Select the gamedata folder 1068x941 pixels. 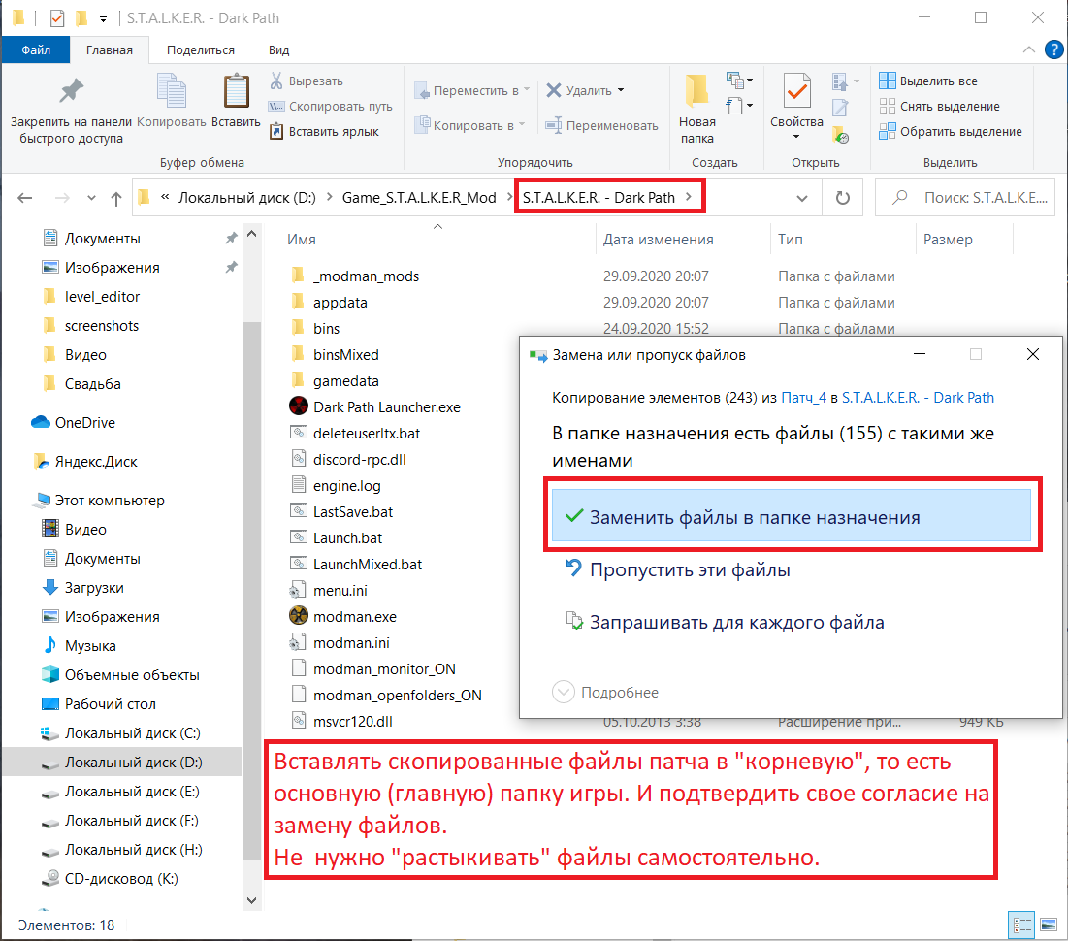[x=335, y=381]
